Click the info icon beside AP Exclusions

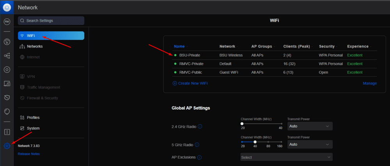click(199, 157)
